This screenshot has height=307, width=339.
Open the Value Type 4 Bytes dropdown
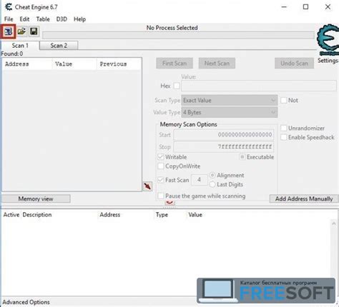tap(230, 112)
